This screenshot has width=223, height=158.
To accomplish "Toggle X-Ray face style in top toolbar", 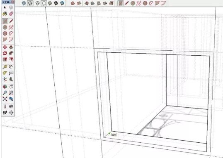I will [x=24, y=3].
